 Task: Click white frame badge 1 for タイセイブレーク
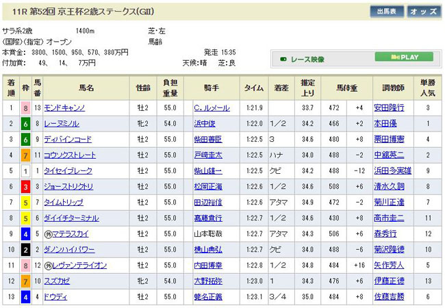tap(27, 170)
